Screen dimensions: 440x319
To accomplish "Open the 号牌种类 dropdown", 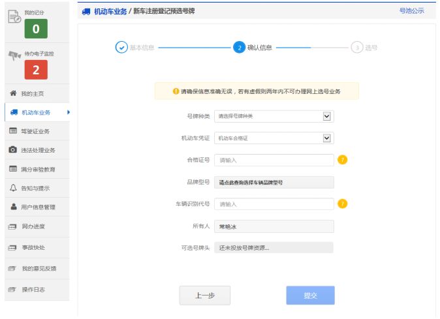I will (274, 116).
